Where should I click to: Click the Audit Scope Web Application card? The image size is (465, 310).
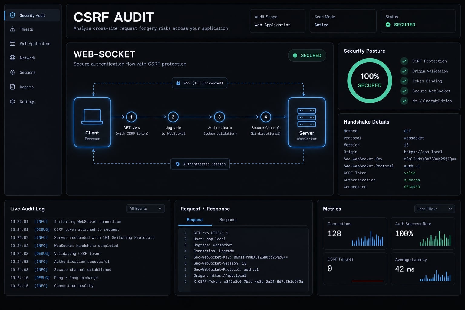278,21
